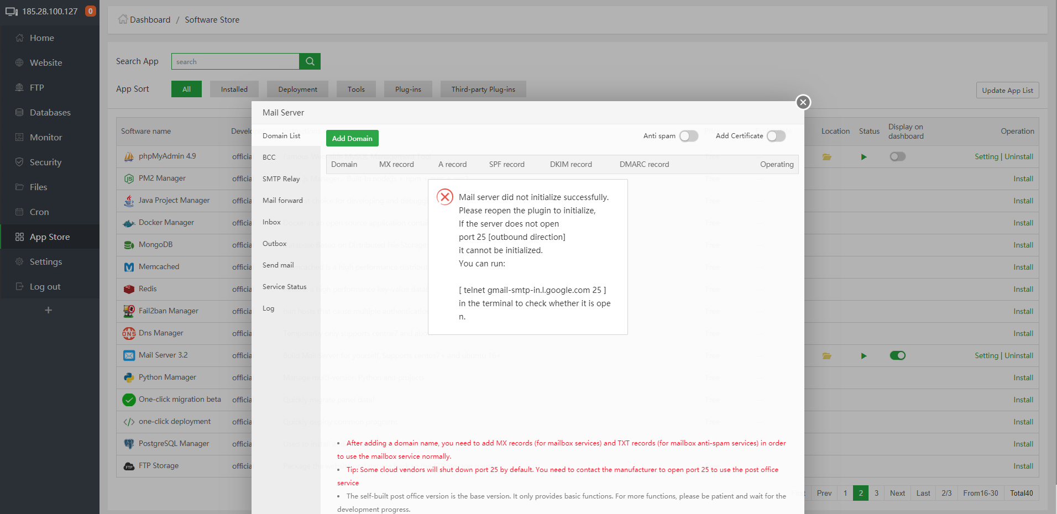Disable the Mail Server 3.2 status toggle
This screenshot has height=514, width=1057.
[897, 355]
